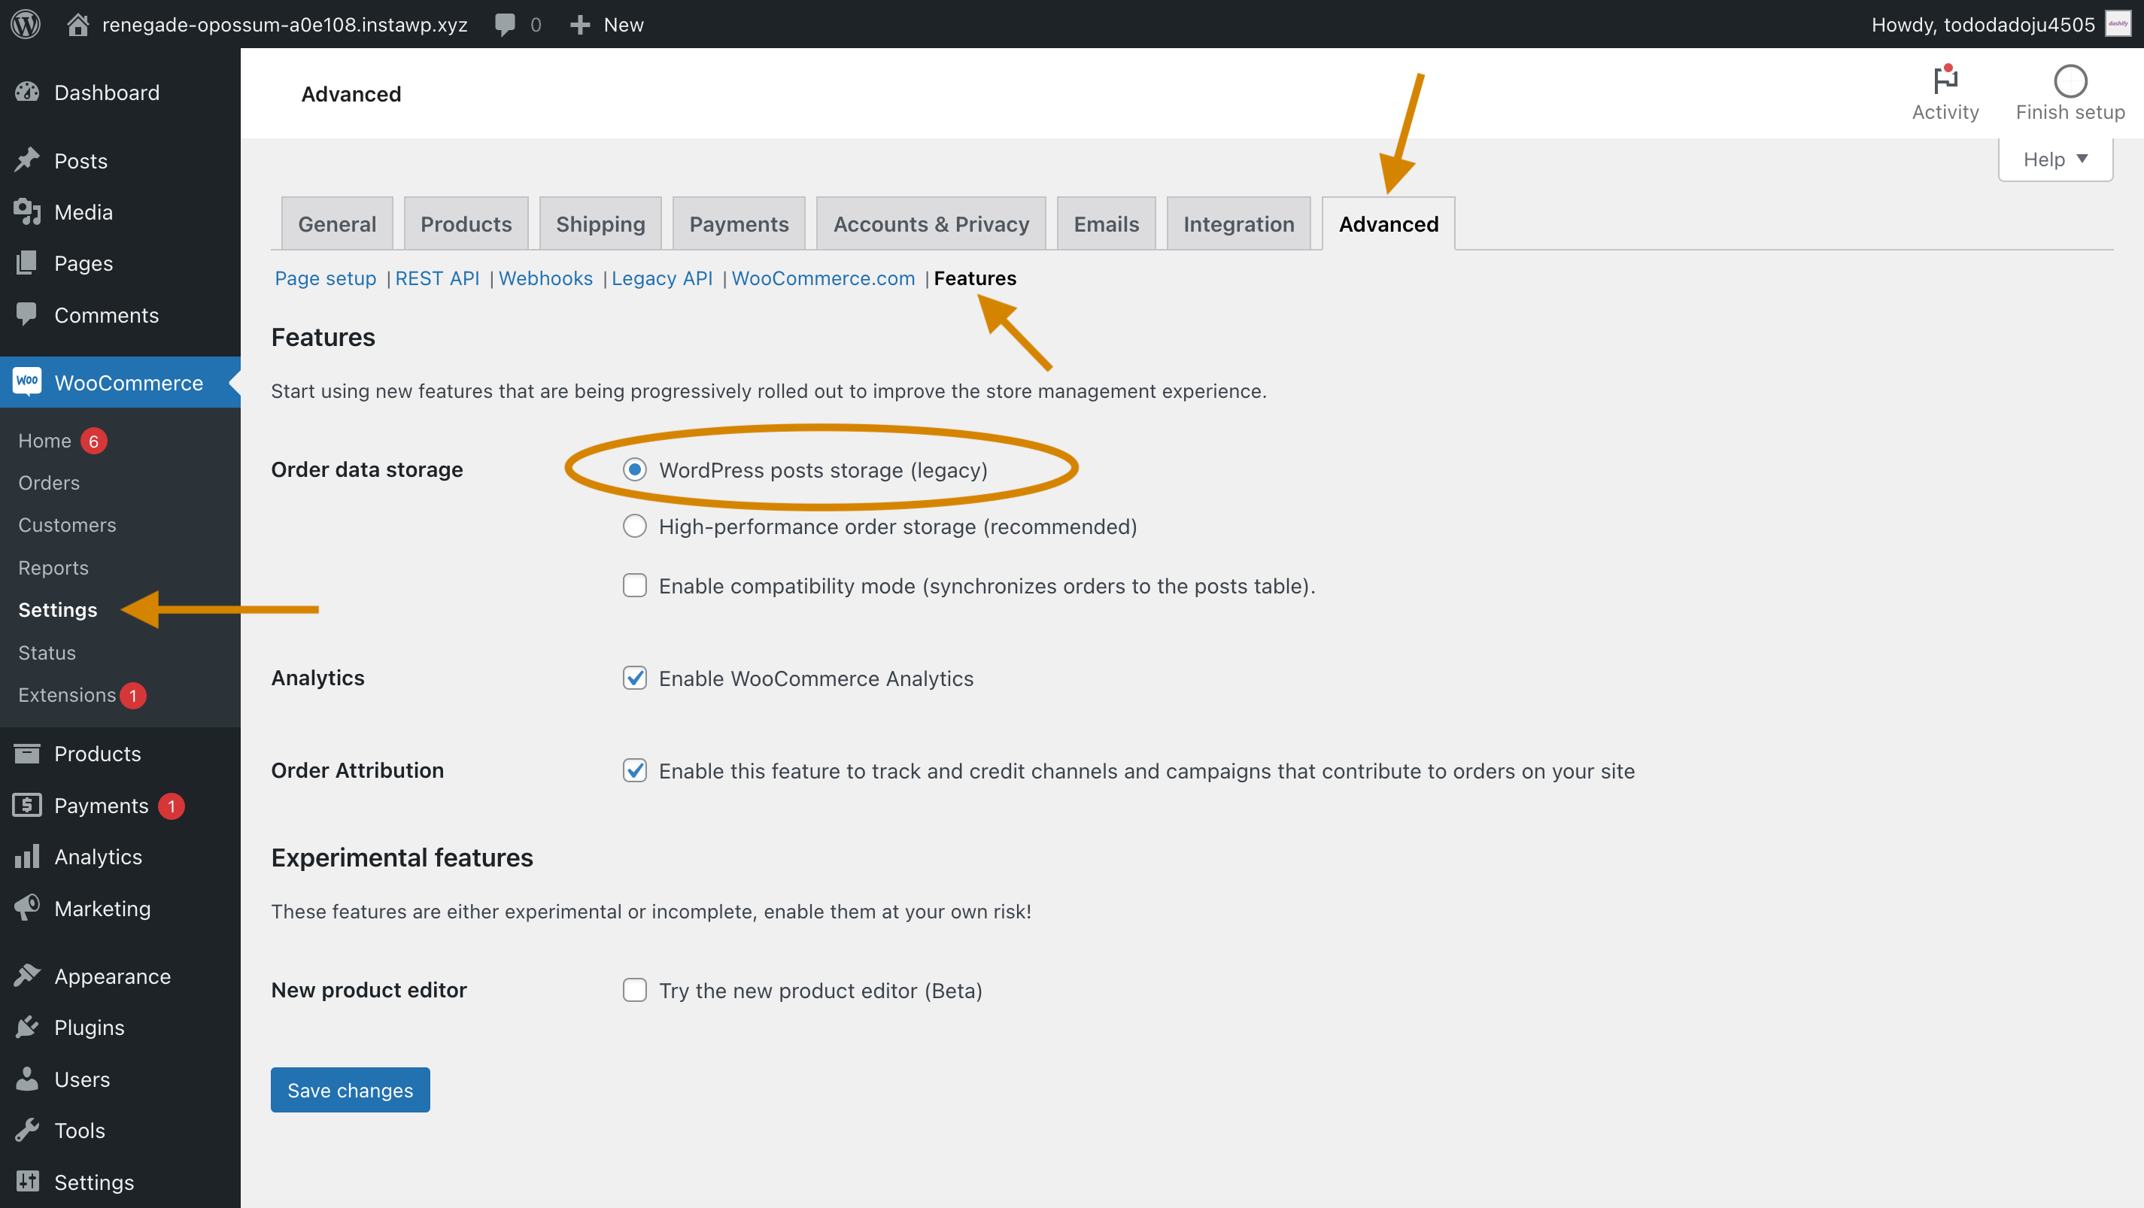Image resolution: width=2144 pixels, height=1208 pixels.
Task: Open Media library via sidebar icon
Action: [26, 211]
